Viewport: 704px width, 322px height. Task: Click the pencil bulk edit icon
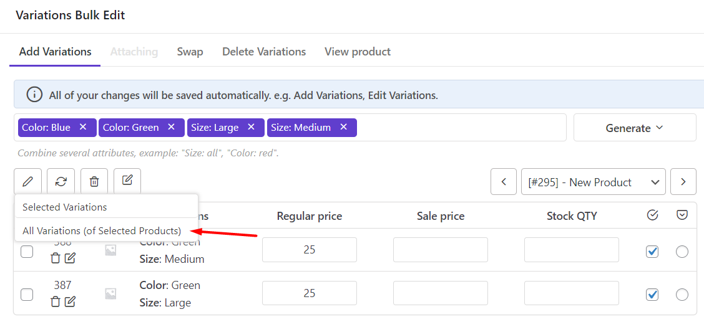point(27,182)
